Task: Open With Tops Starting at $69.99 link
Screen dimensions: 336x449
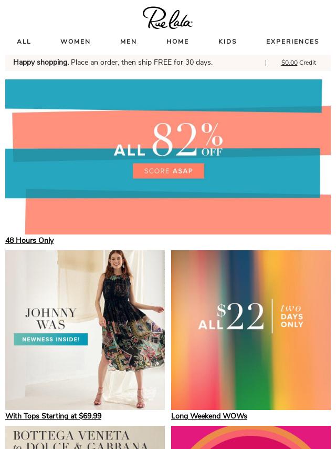Action: [x=53, y=416]
